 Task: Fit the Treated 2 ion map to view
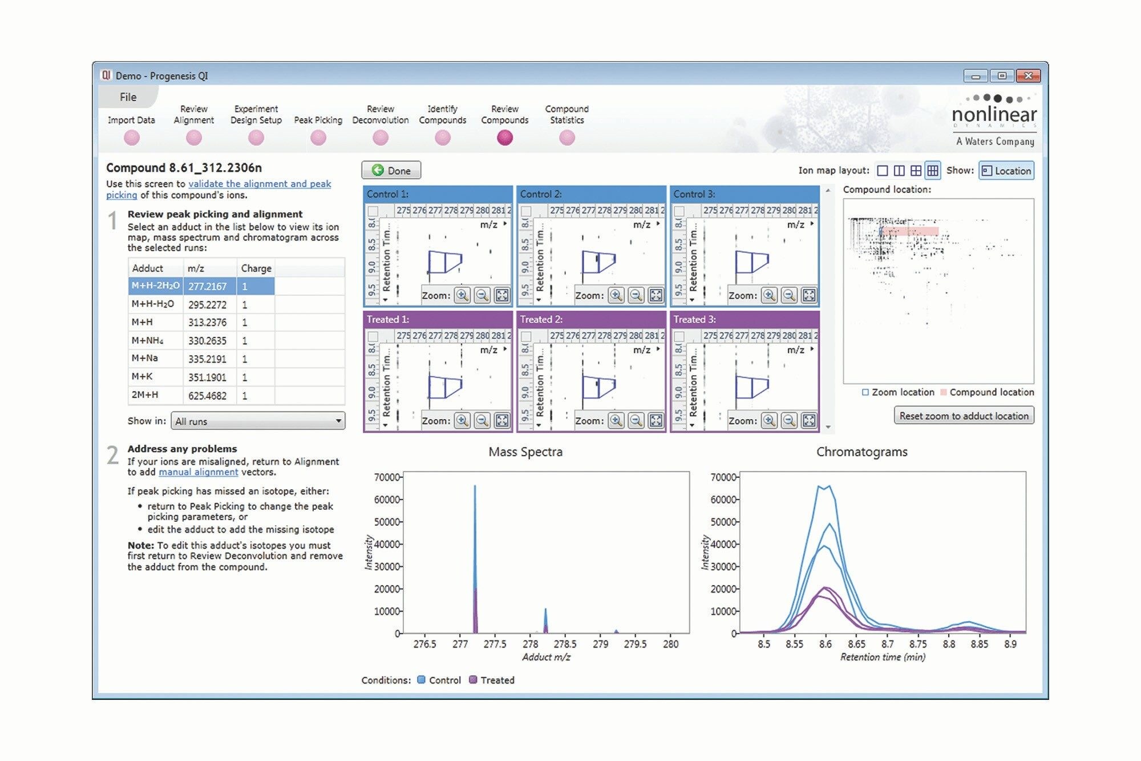(656, 421)
